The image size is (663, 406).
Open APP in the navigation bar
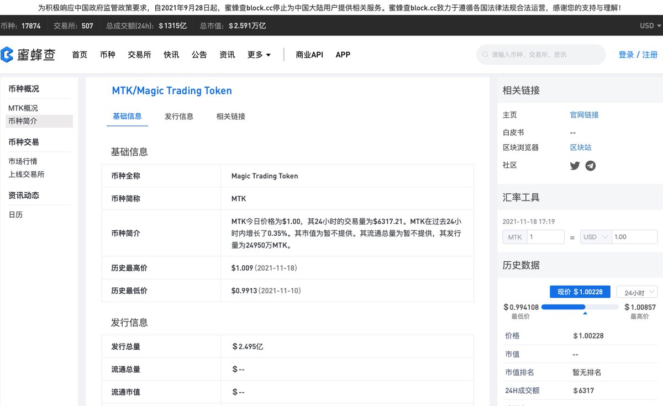point(343,55)
